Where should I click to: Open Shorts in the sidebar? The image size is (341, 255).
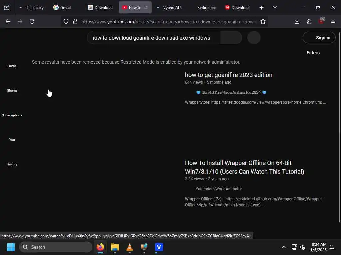(12, 90)
